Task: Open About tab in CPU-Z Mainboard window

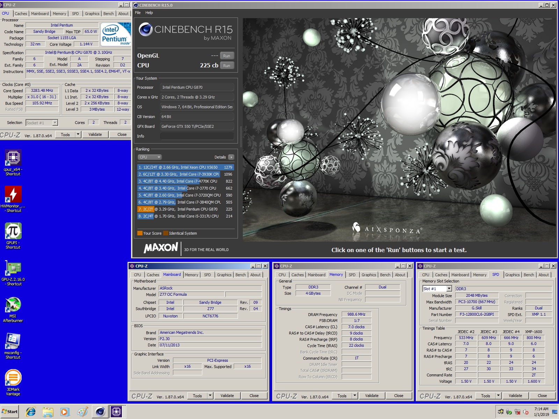Action: 255,275
